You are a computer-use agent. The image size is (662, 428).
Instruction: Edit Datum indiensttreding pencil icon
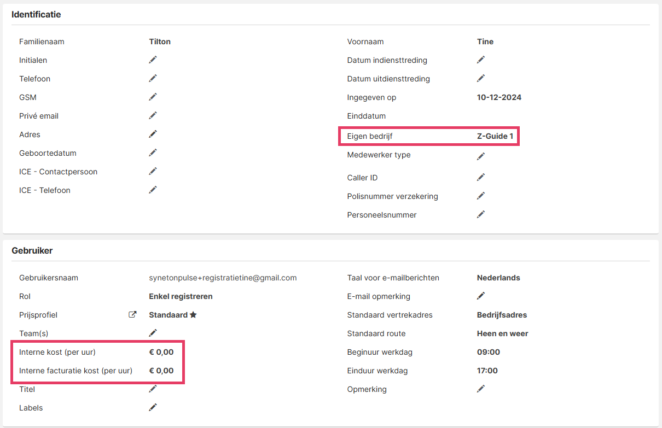pos(481,60)
